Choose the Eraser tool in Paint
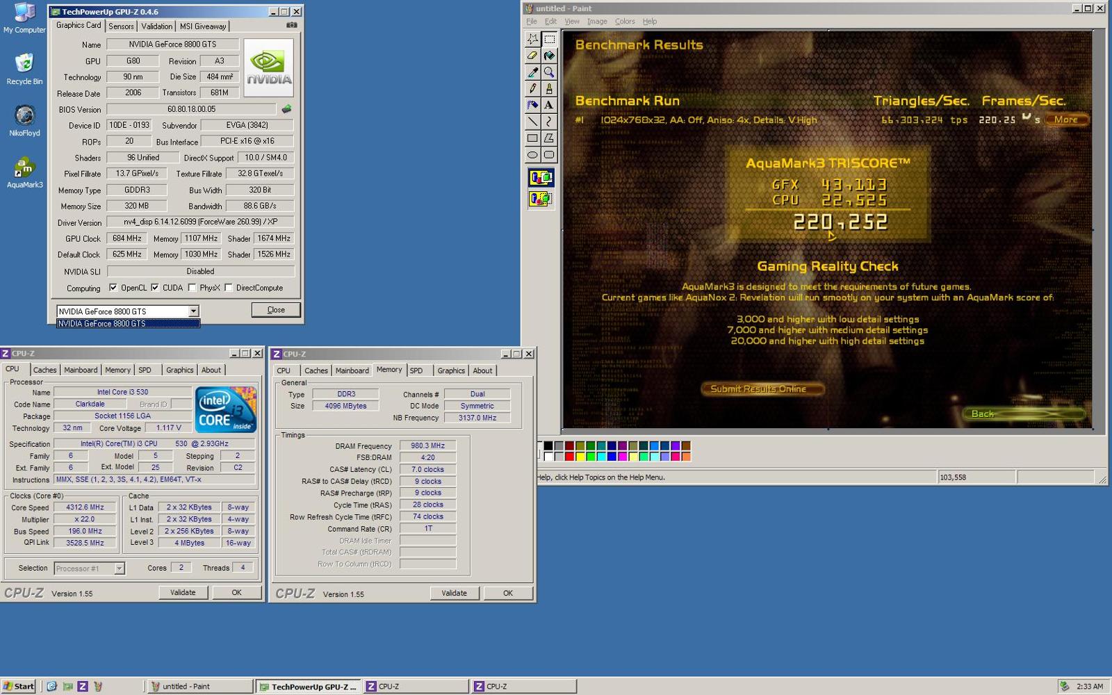The height and width of the screenshot is (695, 1112). (532, 56)
